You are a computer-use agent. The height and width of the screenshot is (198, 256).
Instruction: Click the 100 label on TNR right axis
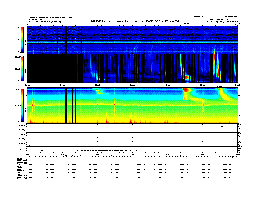coord(240,96)
